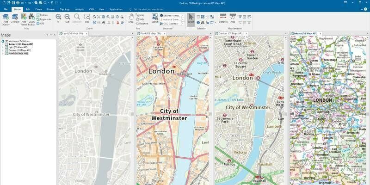The width and height of the screenshot is (370, 185).
Task: Open the CRS settings
Action: 40,24
